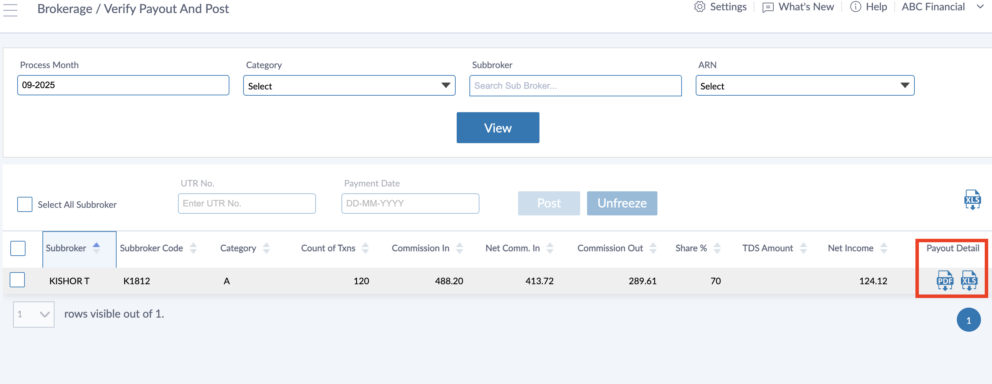Tick the table header row checkbox
Screen dimensions: 992x384
point(18,248)
